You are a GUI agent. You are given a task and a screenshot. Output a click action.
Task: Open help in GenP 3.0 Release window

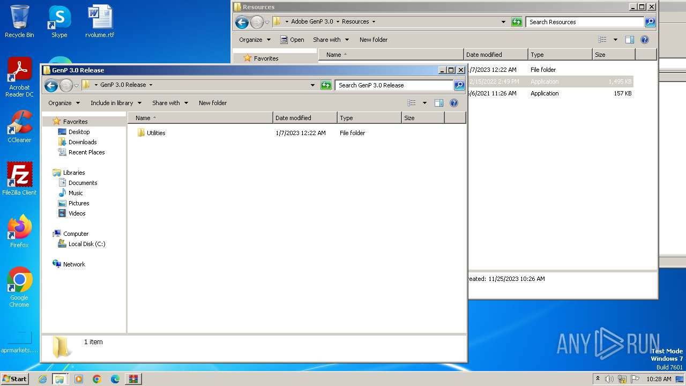point(454,103)
